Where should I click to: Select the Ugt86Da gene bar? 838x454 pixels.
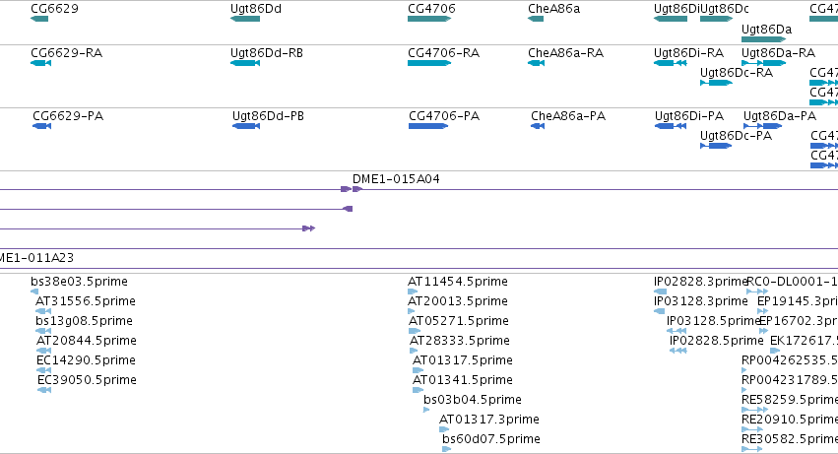pos(764,39)
